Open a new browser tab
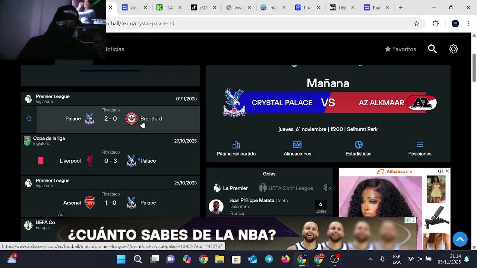This screenshot has height=268, width=477. (x=401, y=7)
